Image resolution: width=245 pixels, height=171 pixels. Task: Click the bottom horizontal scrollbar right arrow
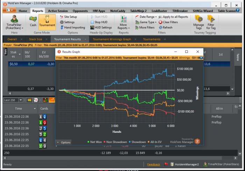[236, 158]
